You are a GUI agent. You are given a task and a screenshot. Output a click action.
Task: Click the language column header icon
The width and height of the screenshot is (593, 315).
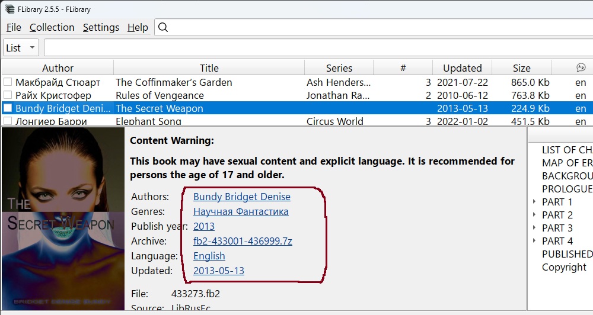[x=581, y=67]
